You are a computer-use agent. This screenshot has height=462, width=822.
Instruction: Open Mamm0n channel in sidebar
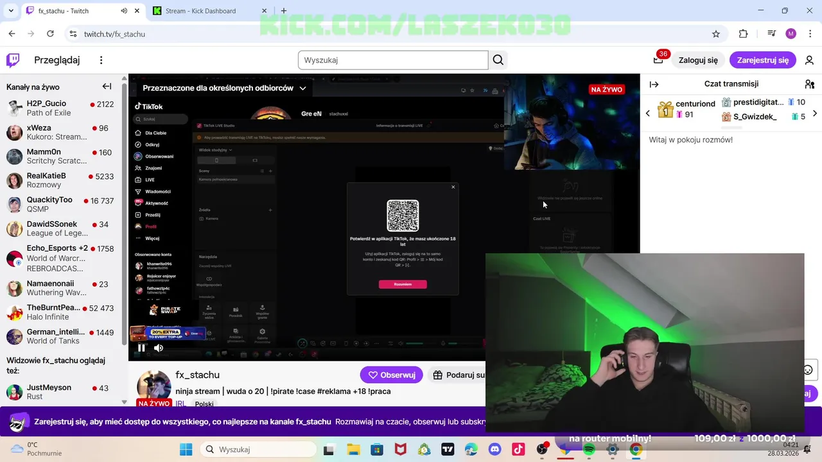[60, 156]
